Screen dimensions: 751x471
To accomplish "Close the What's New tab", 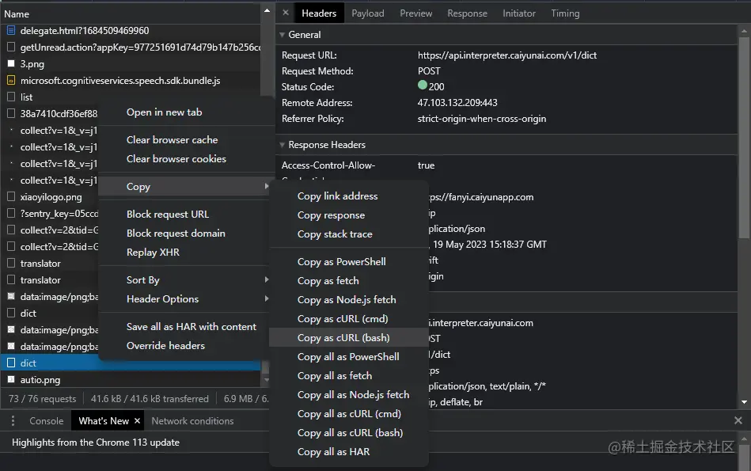I will click(x=137, y=420).
